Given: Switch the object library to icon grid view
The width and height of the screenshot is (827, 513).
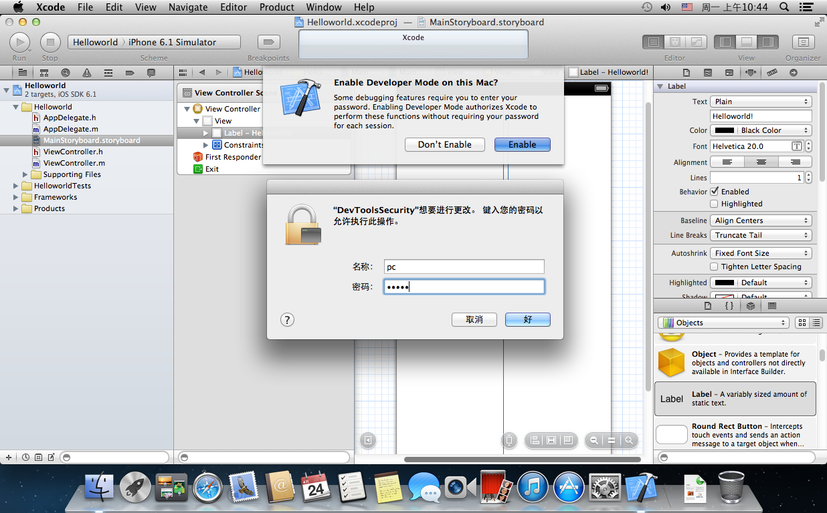Looking at the screenshot, I should (802, 323).
